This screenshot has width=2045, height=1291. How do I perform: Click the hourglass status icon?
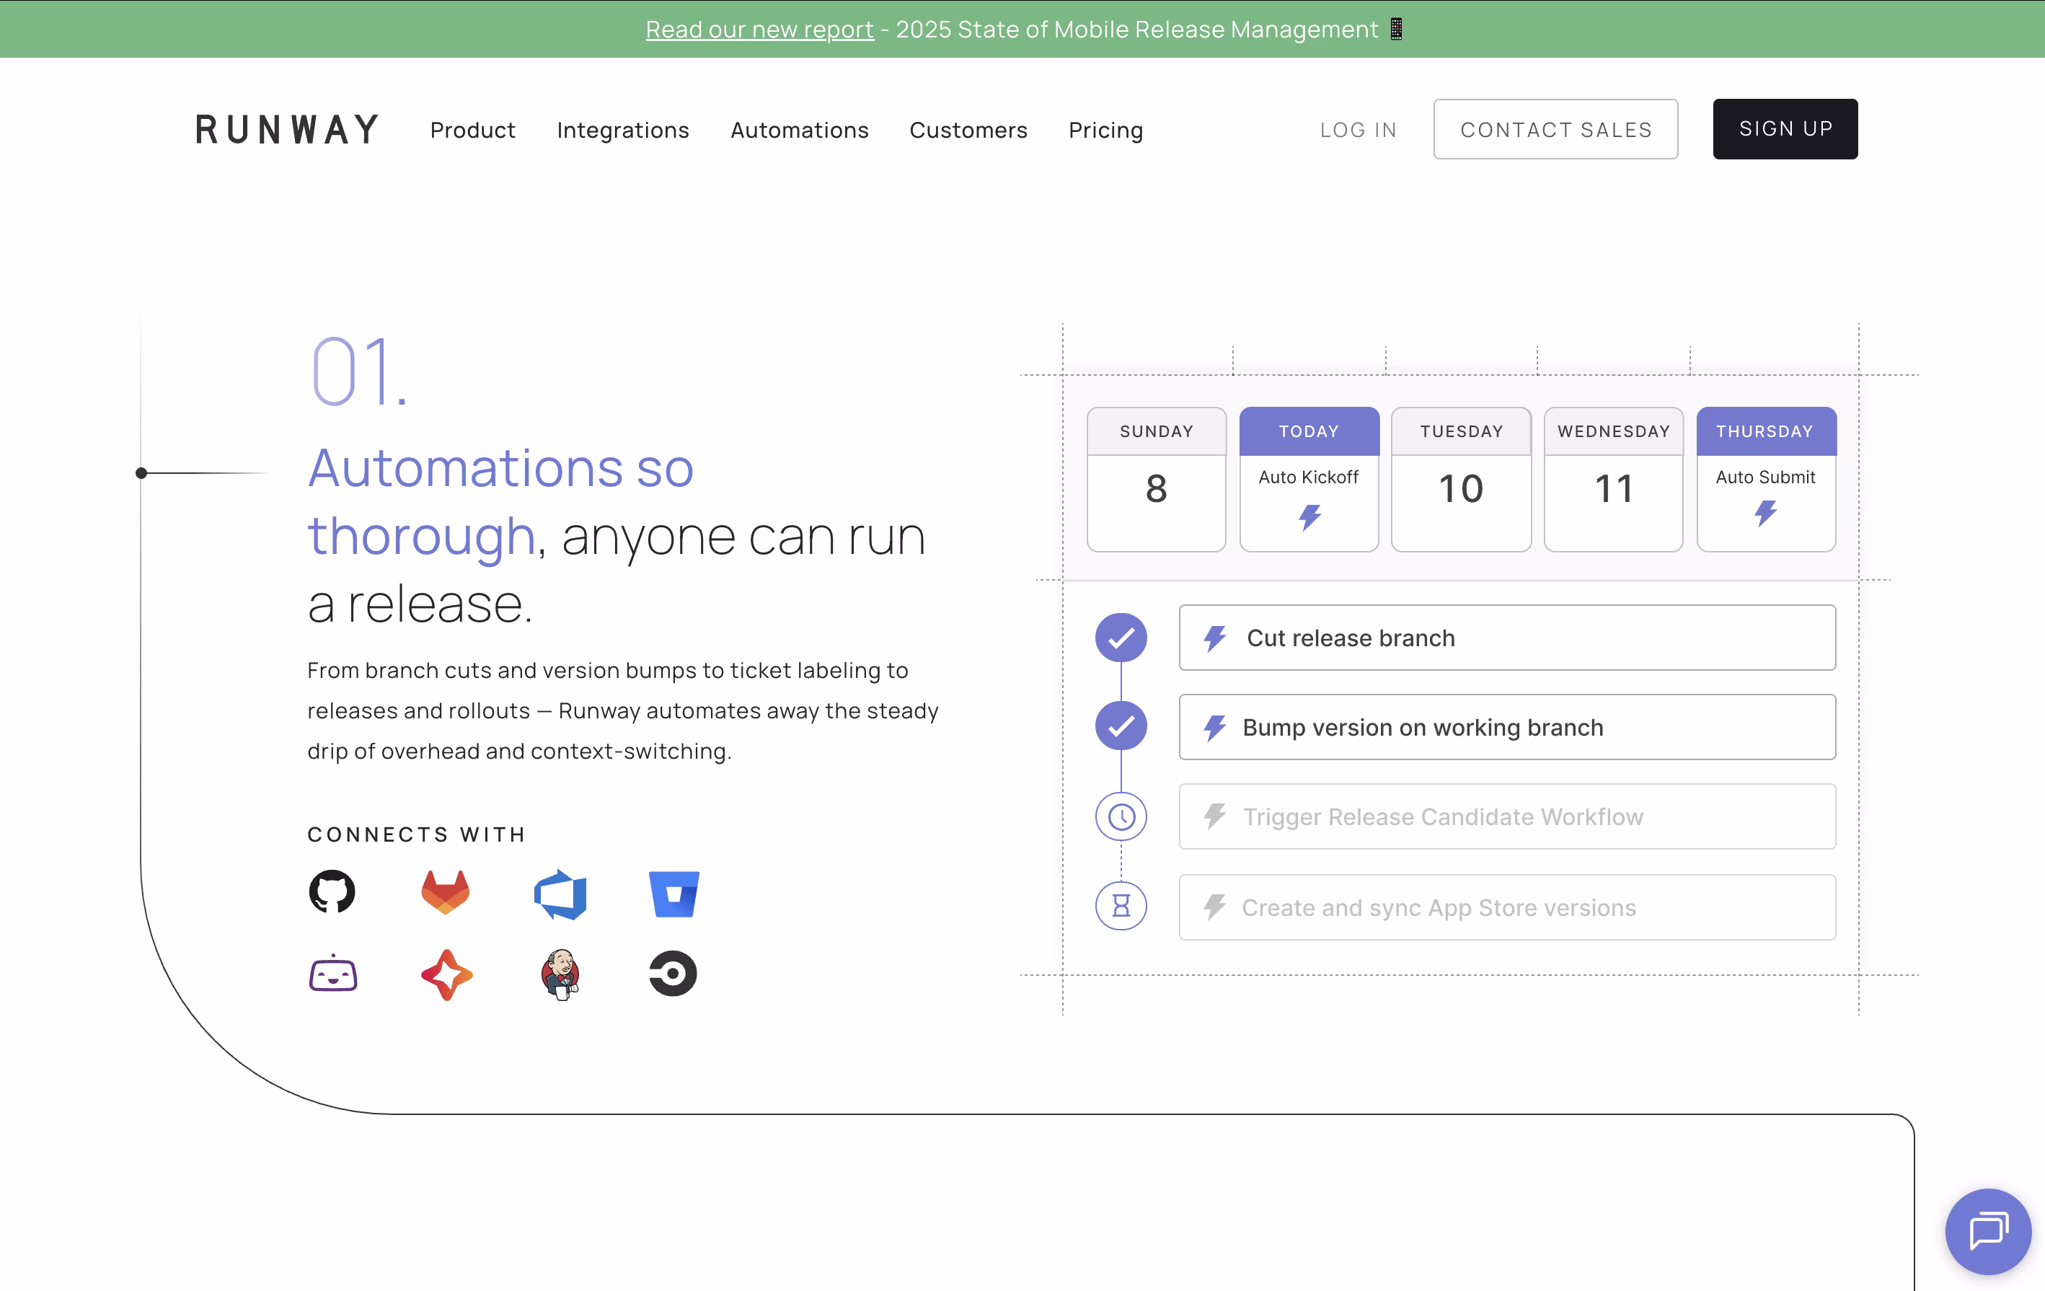pyautogui.click(x=1121, y=907)
